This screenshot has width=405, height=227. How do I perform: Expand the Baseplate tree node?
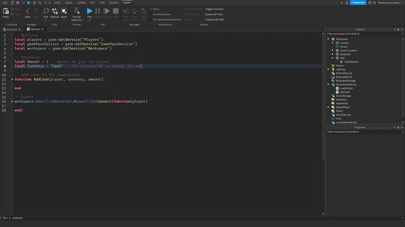point(332,54)
